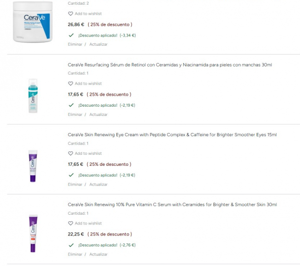
Task: Open the 10% Pure Vitamin C Serum title
Action: [172, 205]
